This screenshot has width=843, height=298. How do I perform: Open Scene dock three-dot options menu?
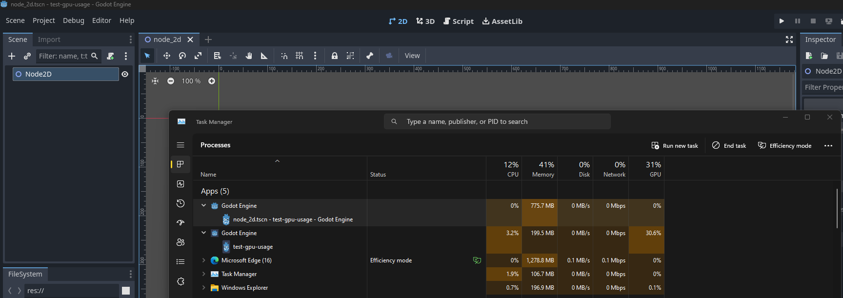pyautogui.click(x=130, y=40)
